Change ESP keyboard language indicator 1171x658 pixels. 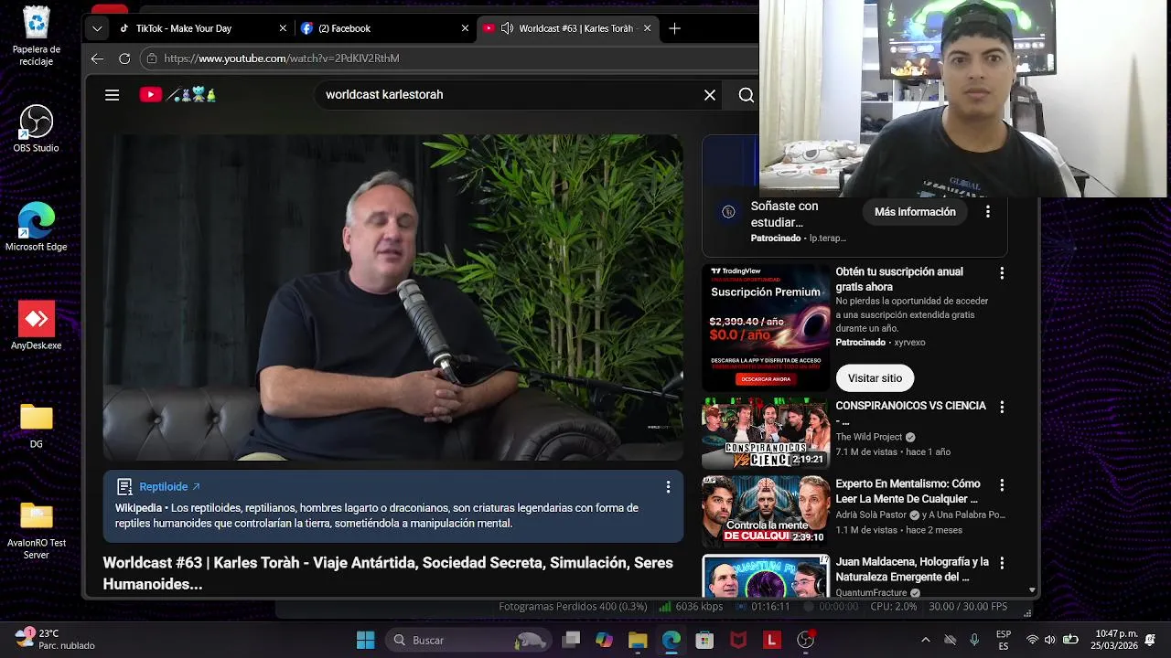(1004, 640)
